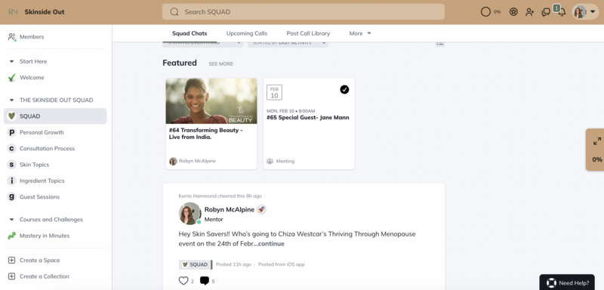The width and height of the screenshot is (604, 290).
Task: Click the SQUAD heart icon in sidebar
Action: 11,116
